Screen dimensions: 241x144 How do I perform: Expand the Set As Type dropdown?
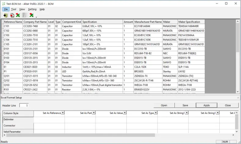pos(156,113)
